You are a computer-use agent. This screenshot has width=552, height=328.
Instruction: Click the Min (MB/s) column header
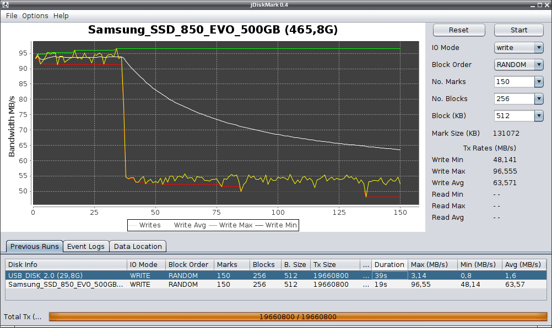pos(479,265)
